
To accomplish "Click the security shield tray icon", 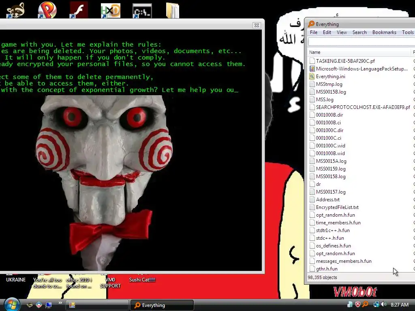I will point(357,305).
